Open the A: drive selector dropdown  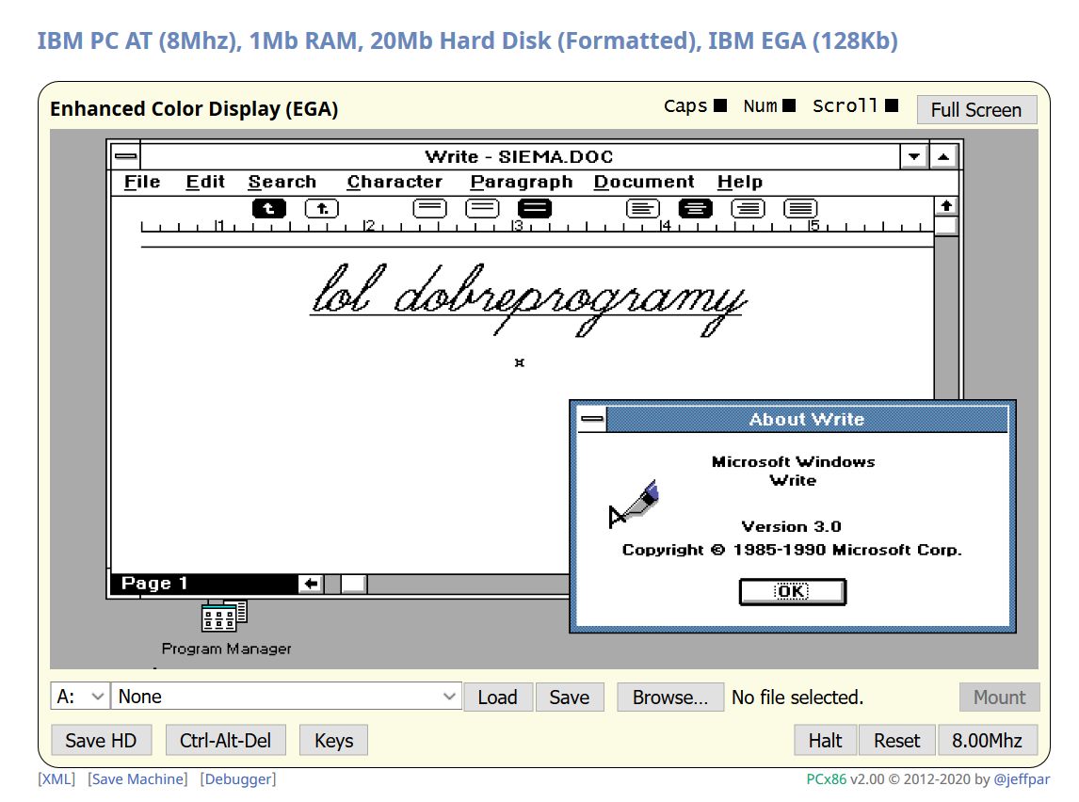80,696
